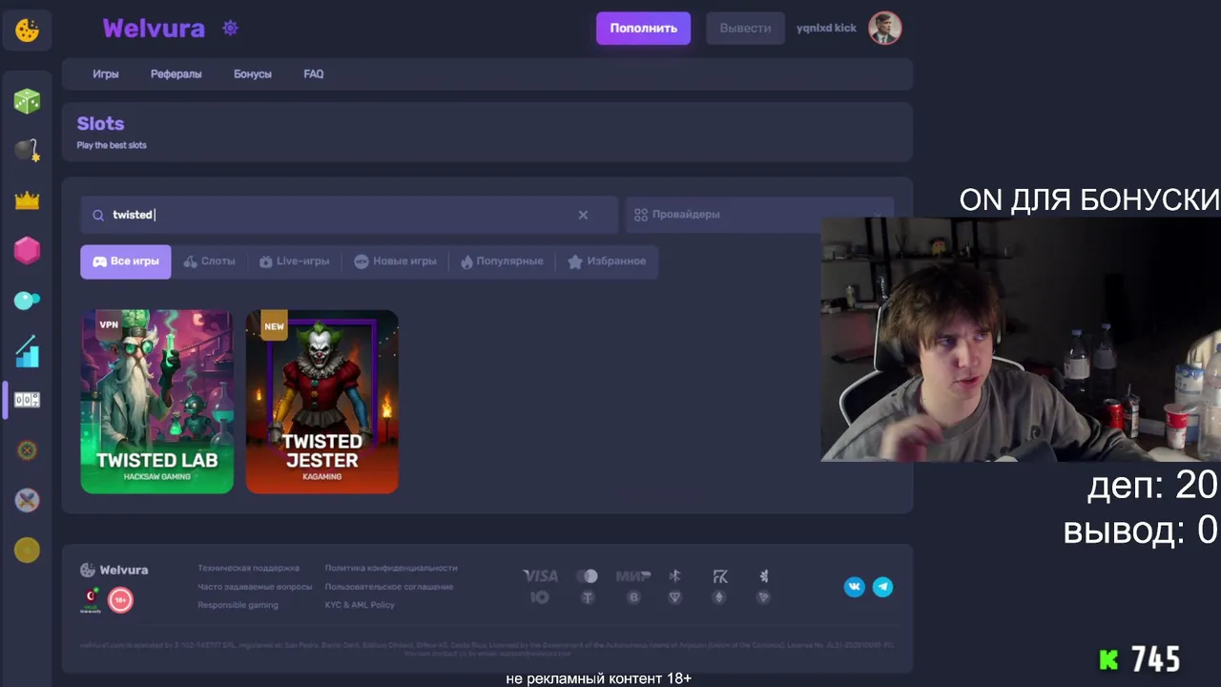
Task: Switch to the Популярные tab
Action: click(x=502, y=261)
